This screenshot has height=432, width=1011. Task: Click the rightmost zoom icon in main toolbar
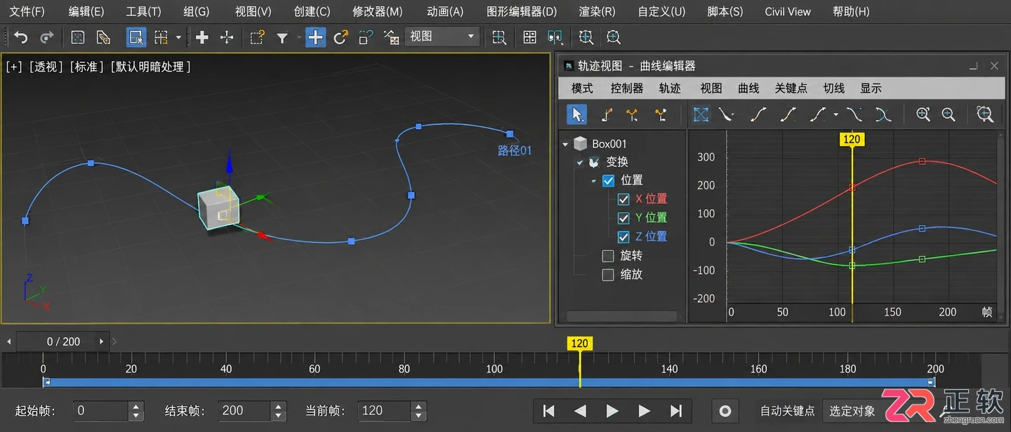614,37
